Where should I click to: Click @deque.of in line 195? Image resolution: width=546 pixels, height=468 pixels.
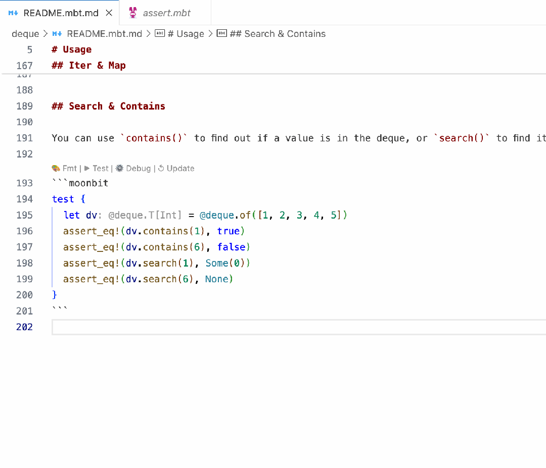[225, 215]
